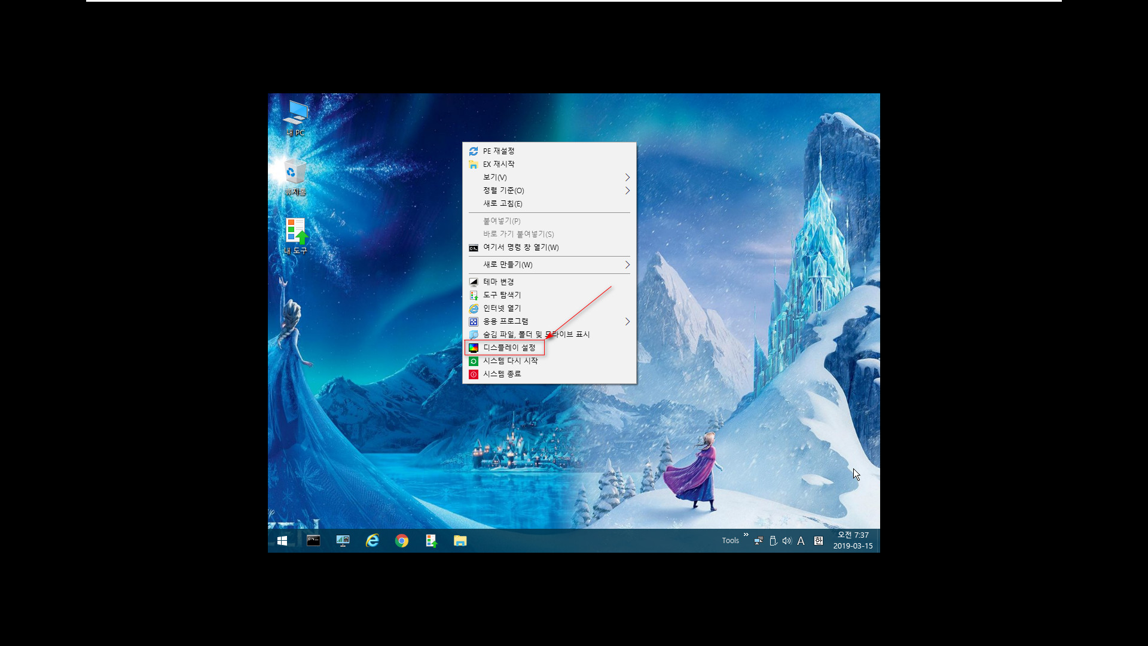The image size is (1148, 646).
Task: Launch command prompt from taskbar
Action: [313, 541]
